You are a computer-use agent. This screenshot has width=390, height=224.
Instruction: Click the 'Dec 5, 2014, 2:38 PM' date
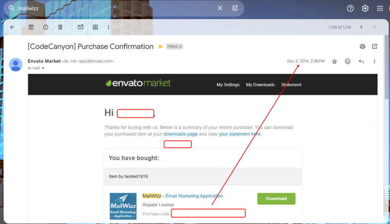pos(306,61)
